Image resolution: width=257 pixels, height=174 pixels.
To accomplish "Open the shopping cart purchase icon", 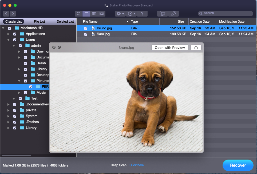I will click(162, 14).
